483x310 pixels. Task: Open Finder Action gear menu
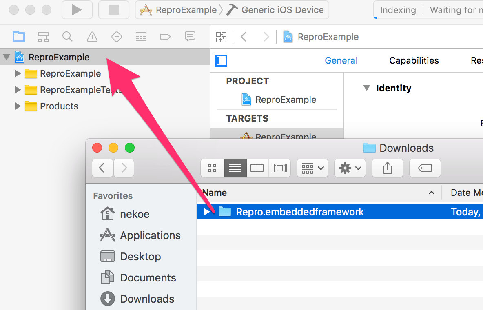[350, 168]
